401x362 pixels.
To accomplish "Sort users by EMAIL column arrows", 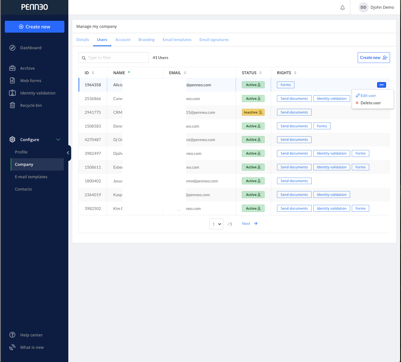I will coord(185,73).
